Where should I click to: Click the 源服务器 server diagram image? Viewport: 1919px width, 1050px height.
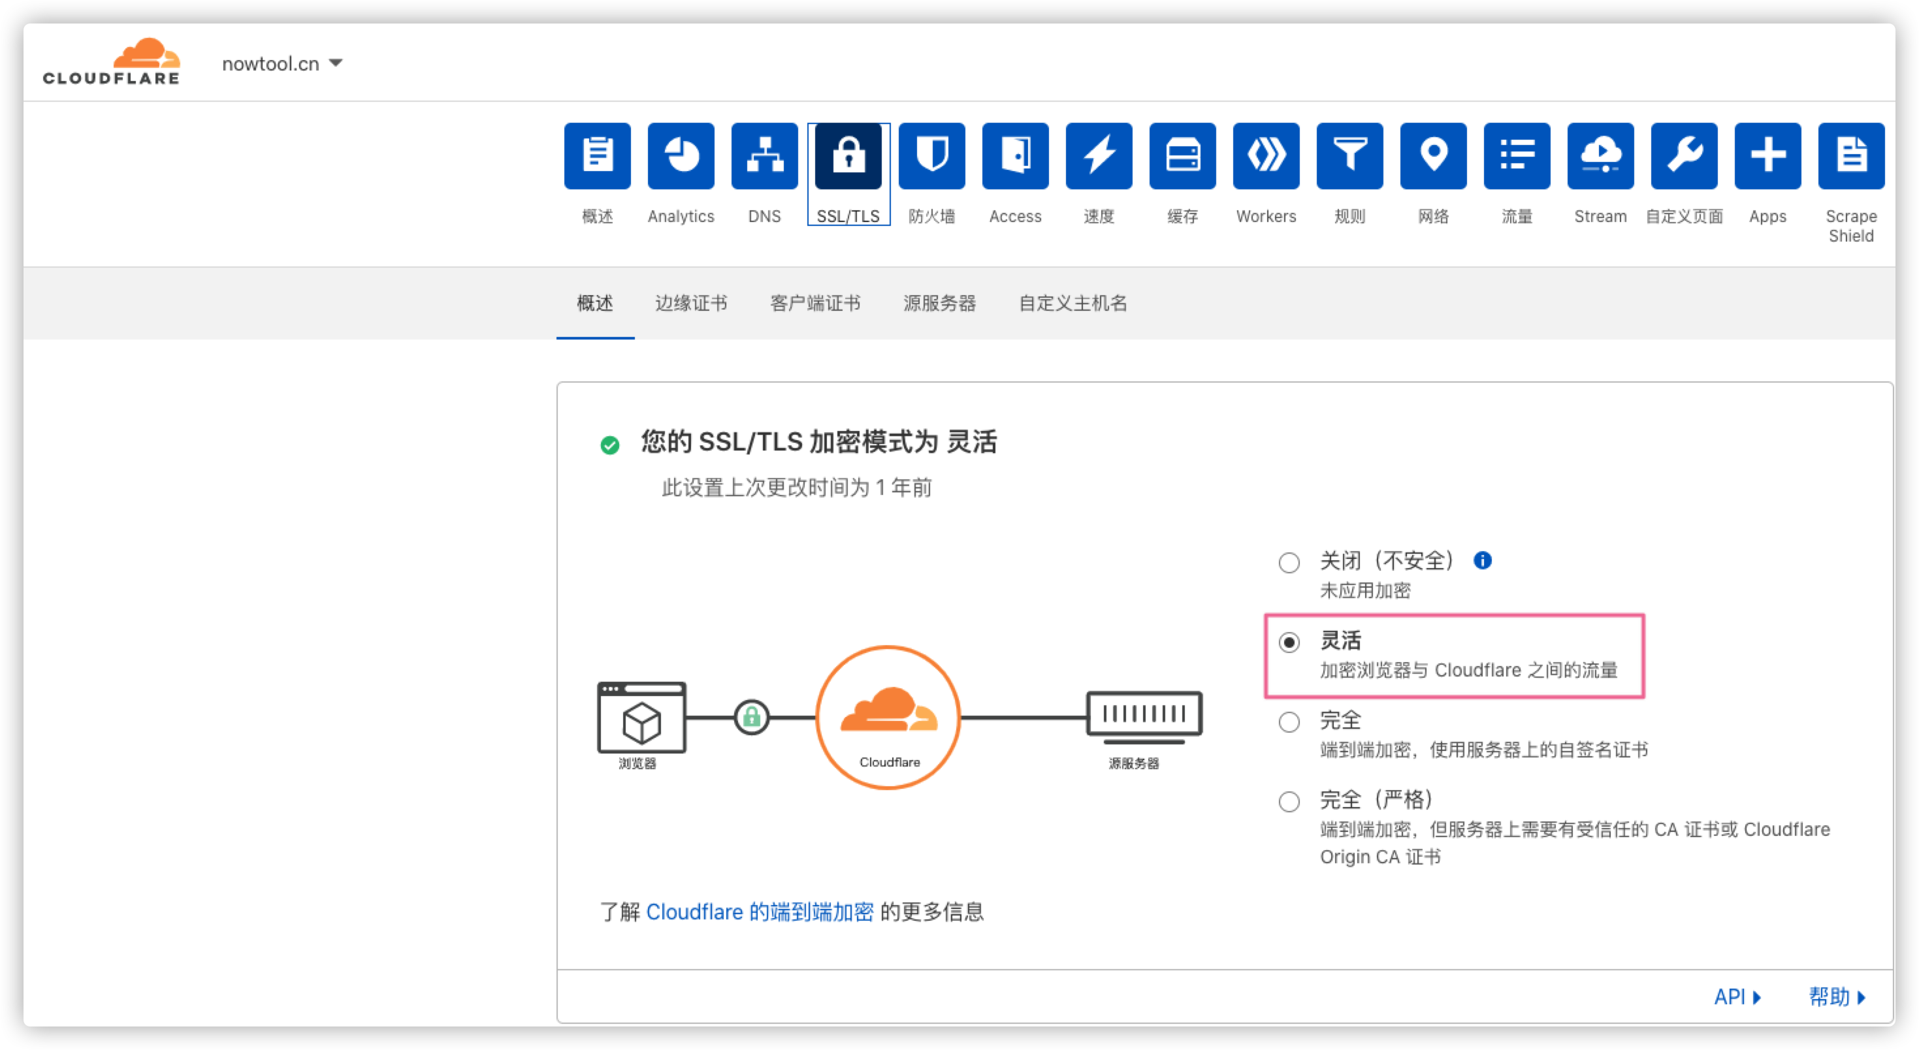(1144, 717)
